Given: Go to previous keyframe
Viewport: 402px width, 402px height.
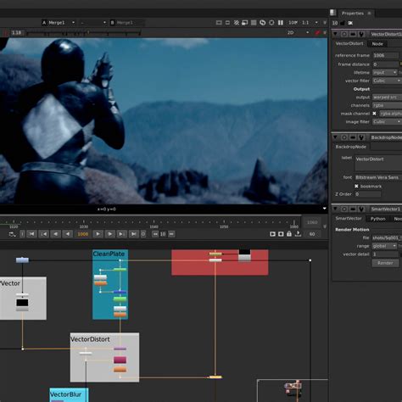Looking at the screenshot, I should point(44,234).
